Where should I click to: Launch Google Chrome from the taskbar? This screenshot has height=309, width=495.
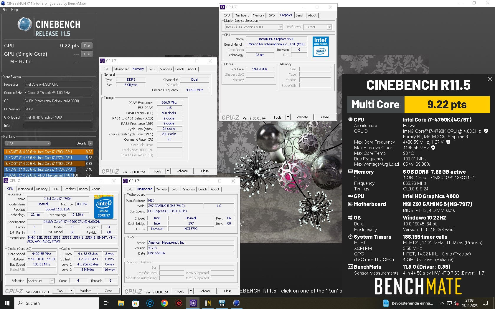click(164, 303)
